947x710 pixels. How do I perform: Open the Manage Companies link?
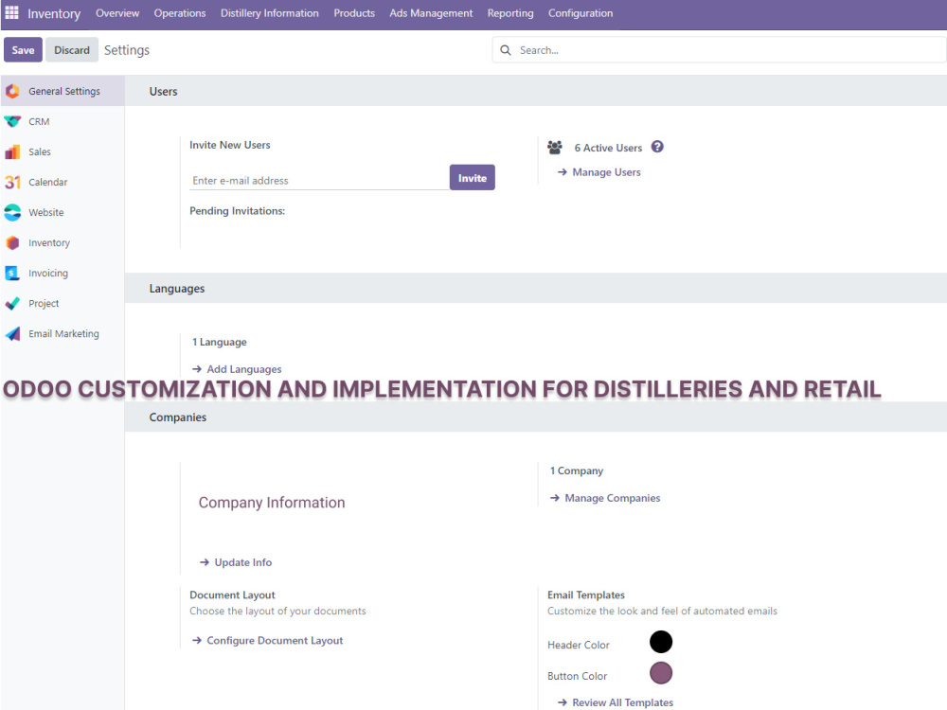[605, 498]
